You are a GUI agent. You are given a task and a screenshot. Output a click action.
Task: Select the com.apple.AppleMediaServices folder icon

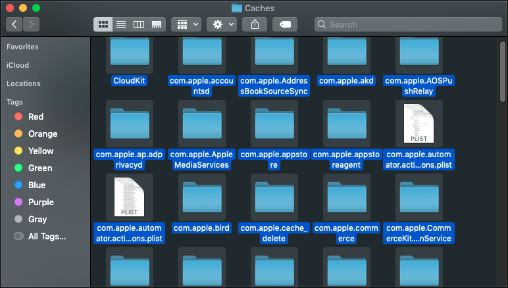[x=202, y=124]
